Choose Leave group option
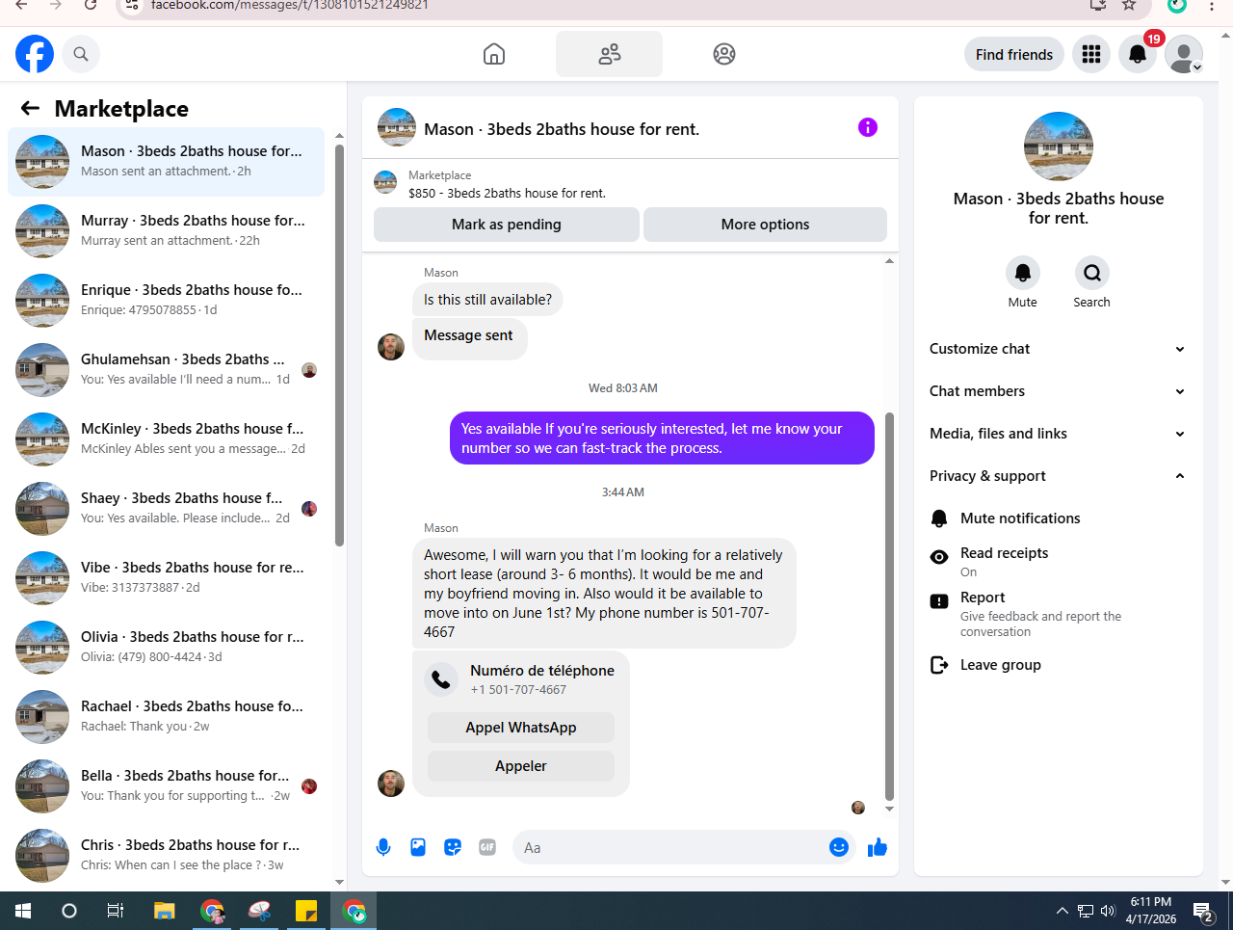The height and width of the screenshot is (930, 1233). (x=1058, y=665)
